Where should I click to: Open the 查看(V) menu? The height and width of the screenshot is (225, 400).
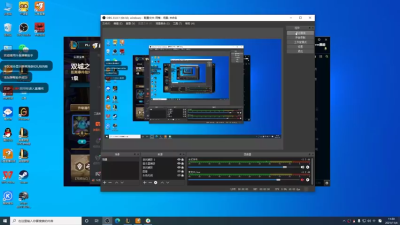[x=130, y=23]
